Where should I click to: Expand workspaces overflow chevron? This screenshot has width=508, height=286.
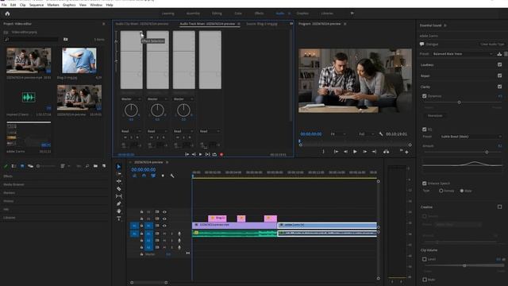click(352, 14)
